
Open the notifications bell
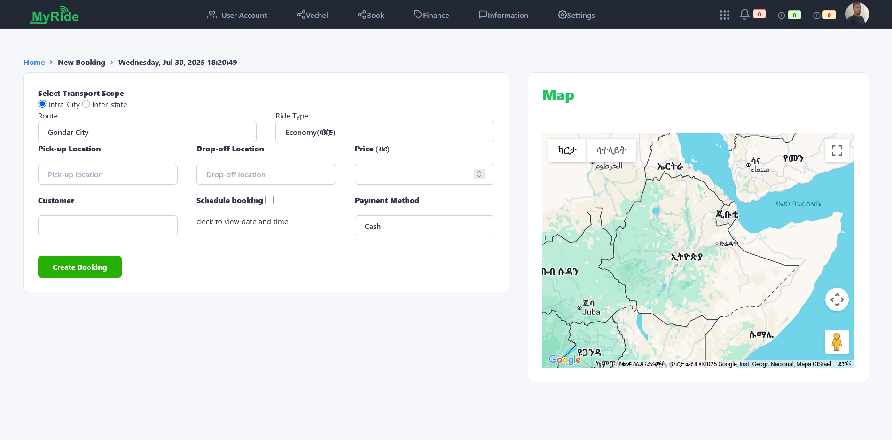744,15
